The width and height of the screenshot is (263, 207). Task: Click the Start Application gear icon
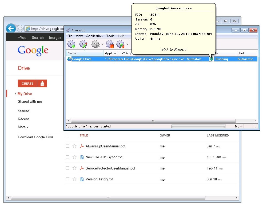(95, 44)
